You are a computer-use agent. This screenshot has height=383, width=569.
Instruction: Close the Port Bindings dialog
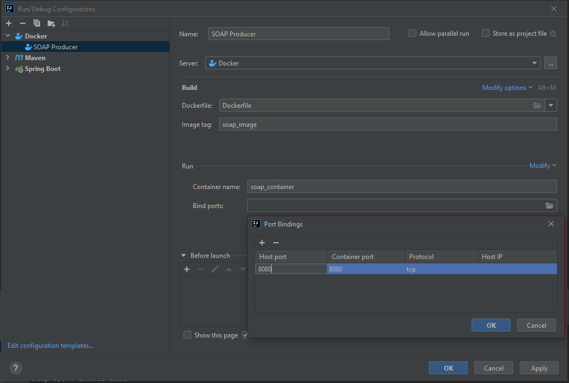[551, 224]
